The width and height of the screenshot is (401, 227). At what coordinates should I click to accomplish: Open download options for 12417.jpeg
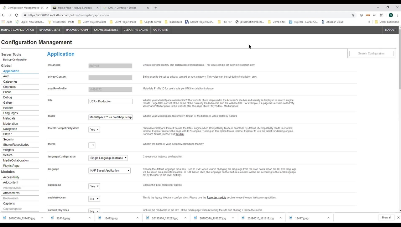pos(328,218)
